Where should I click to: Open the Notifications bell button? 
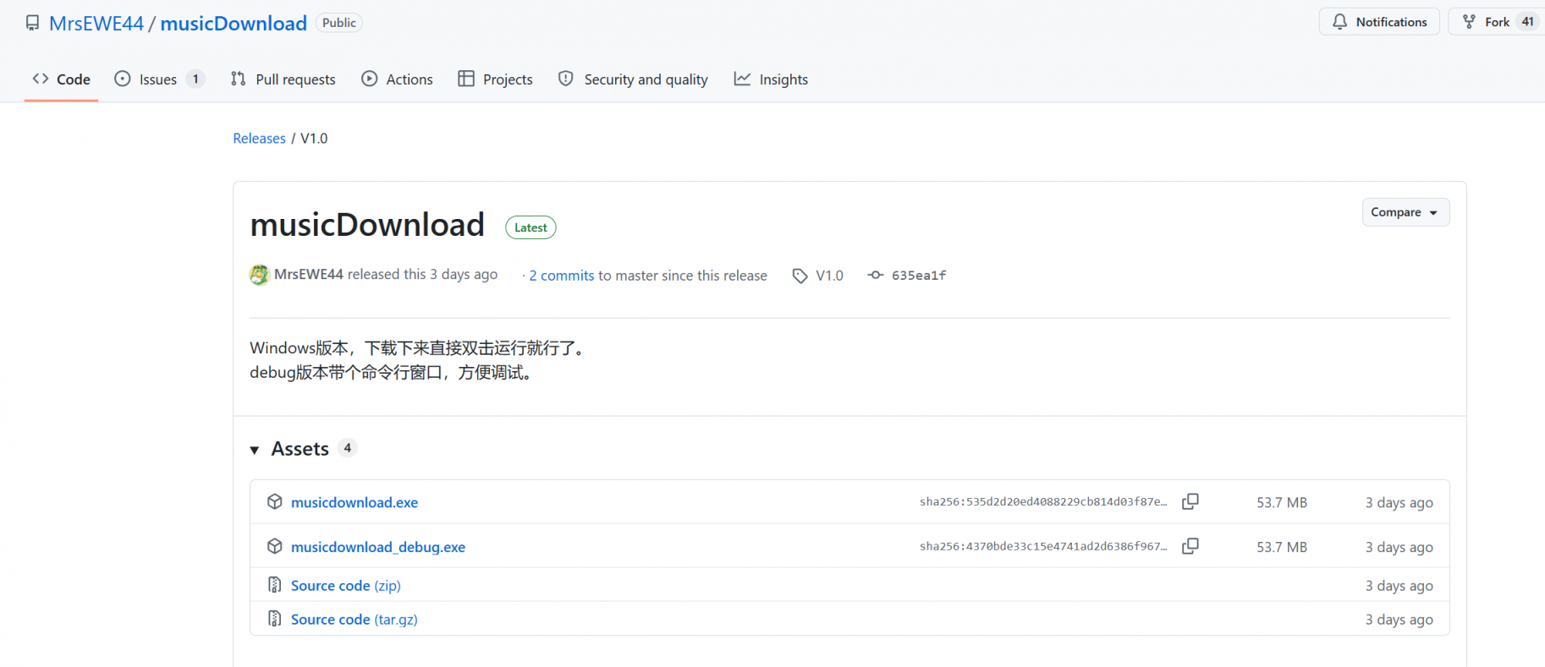click(1378, 22)
